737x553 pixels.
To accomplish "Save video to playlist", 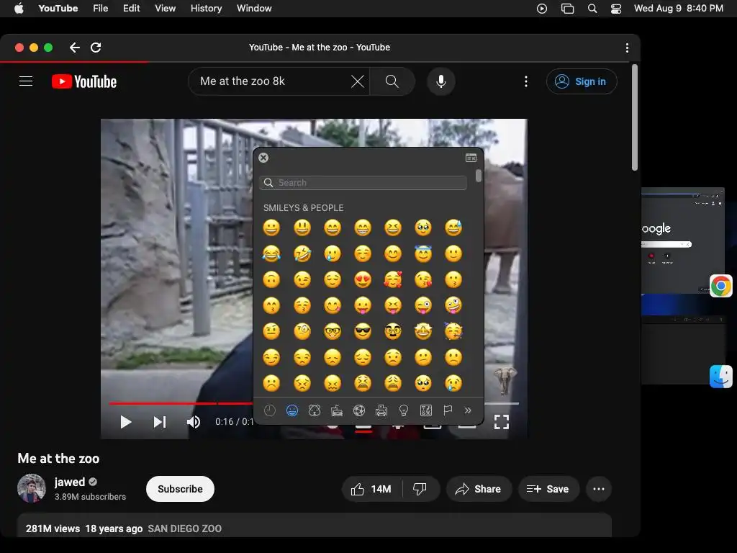I will (548, 489).
